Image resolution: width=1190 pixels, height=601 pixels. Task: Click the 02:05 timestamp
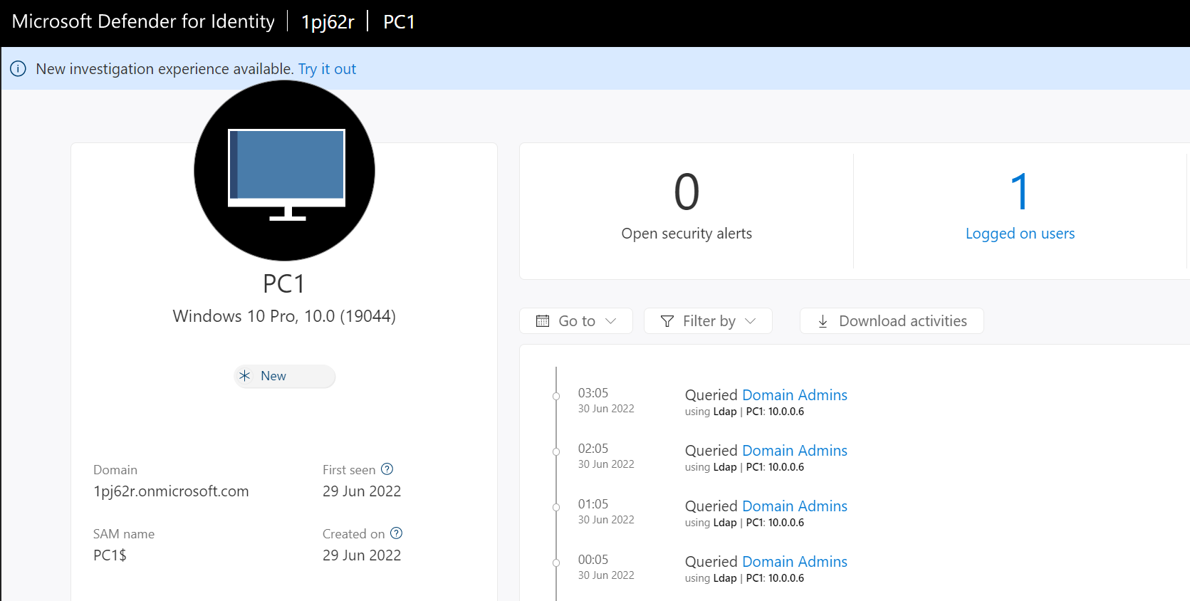(593, 449)
